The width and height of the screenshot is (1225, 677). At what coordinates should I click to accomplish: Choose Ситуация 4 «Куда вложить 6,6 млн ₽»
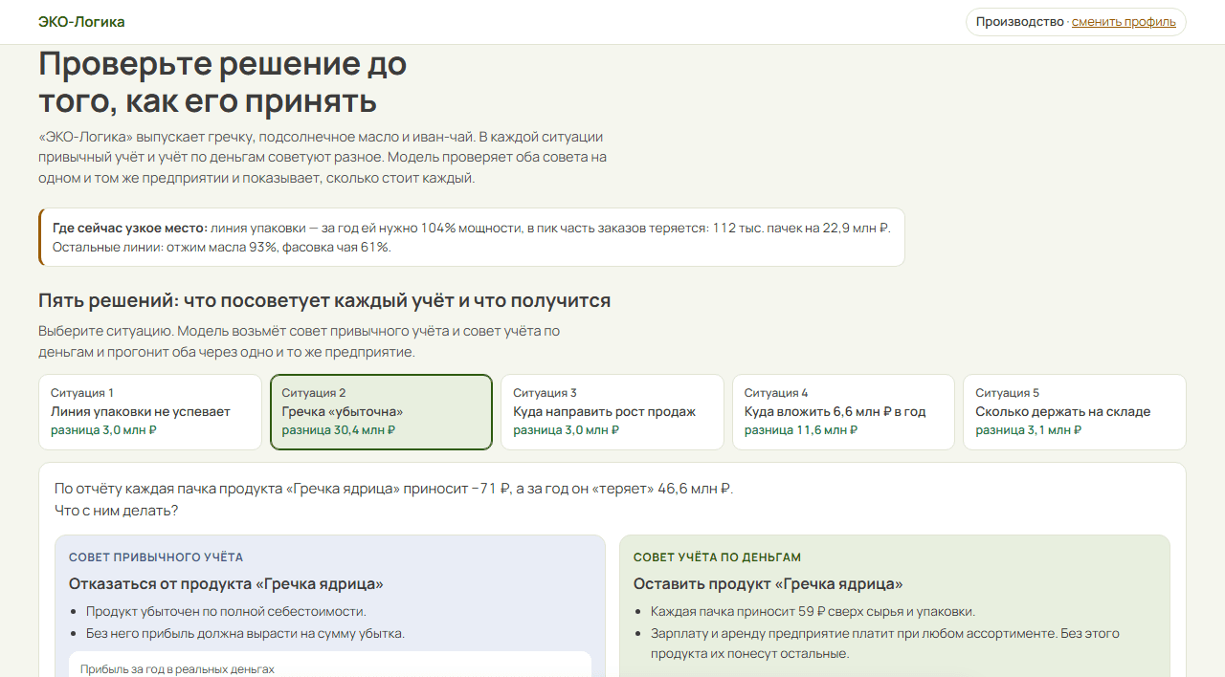point(843,412)
